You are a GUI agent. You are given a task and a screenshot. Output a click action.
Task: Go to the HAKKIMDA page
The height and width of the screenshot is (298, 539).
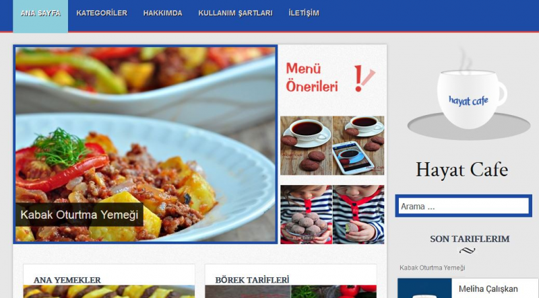click(x=162, y=13)
